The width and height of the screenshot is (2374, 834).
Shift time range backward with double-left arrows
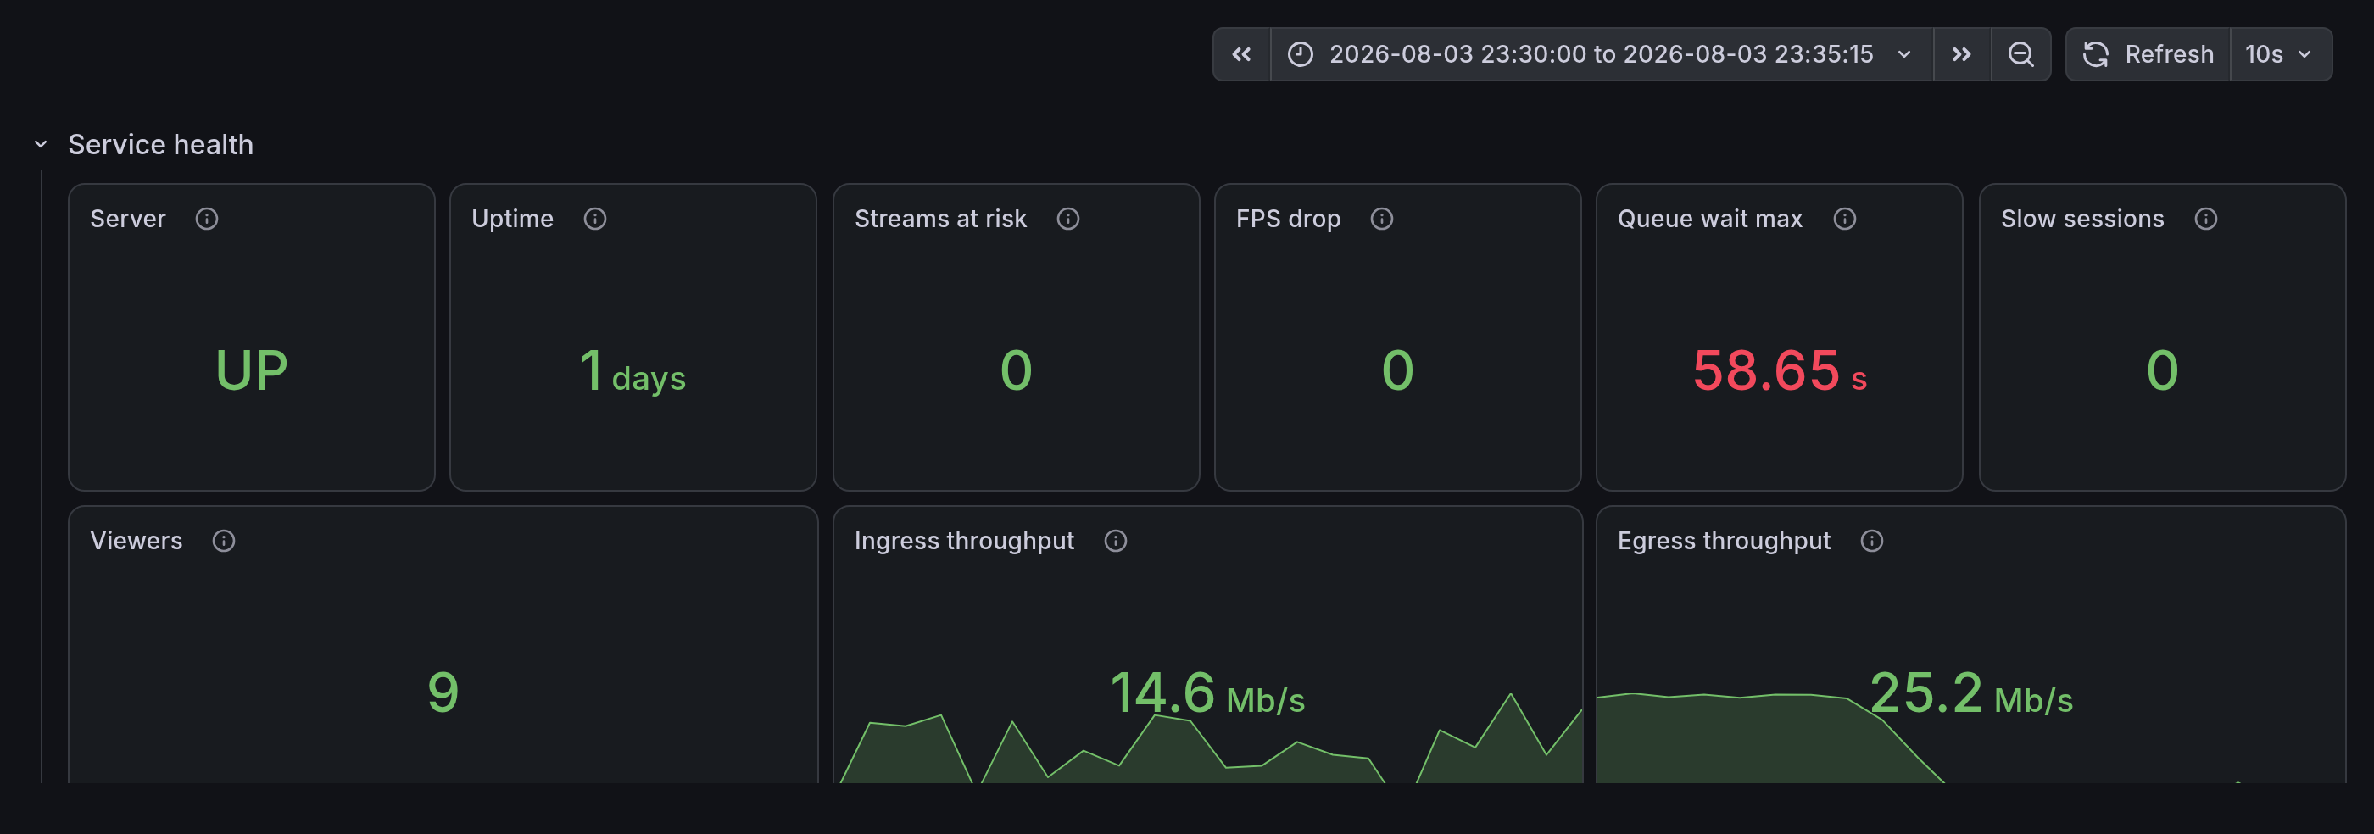click(x=1241, y=54)
